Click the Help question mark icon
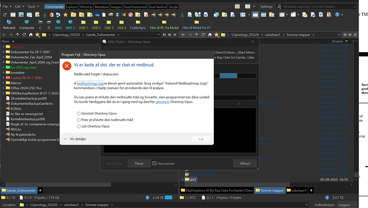This screenshot has width=368, height=208. tap(337, 15)
